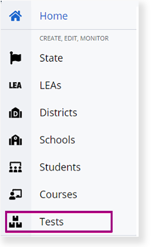Viewport: 152px width, 247px height.
Task: Open the Students text label
Action: [x=60, y=167]
